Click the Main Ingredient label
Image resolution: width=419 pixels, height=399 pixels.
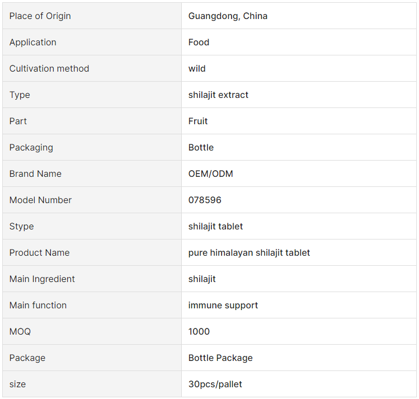(42, 279)
